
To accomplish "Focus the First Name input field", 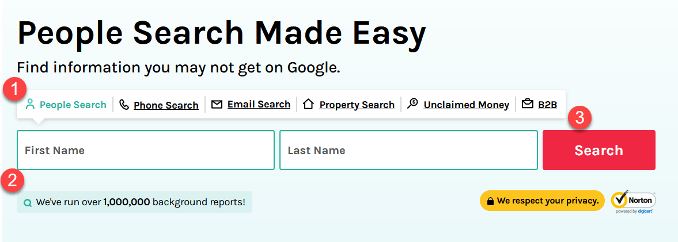I will (146, 150).
